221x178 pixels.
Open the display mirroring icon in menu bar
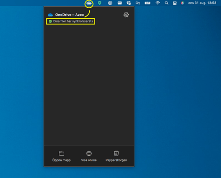[x=138, y=3]
